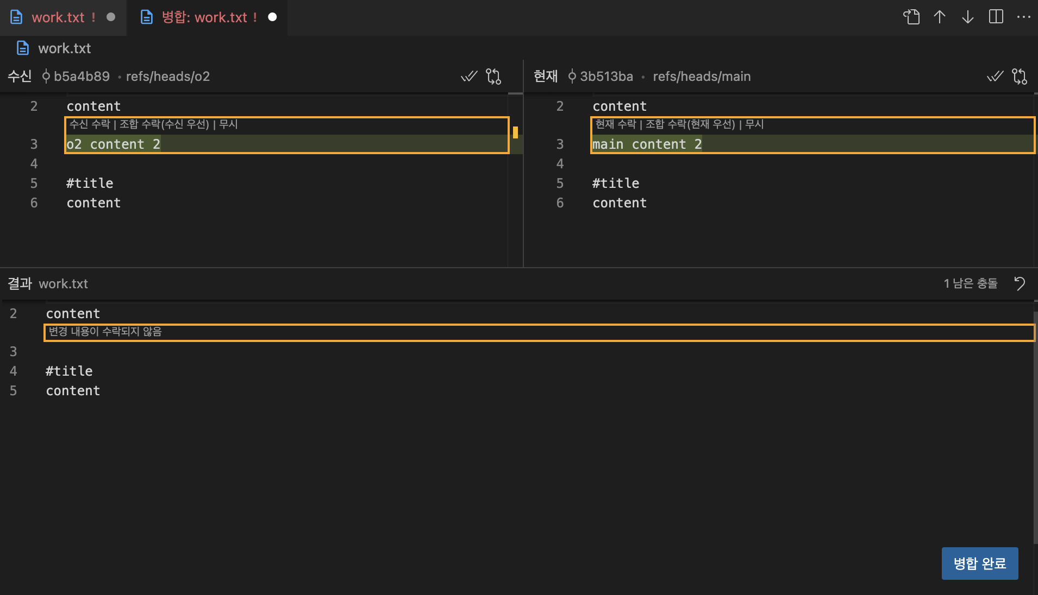
Task: Open the file icon in the editor toolbar
Action: pyautogui.click(x=911, y=17)
